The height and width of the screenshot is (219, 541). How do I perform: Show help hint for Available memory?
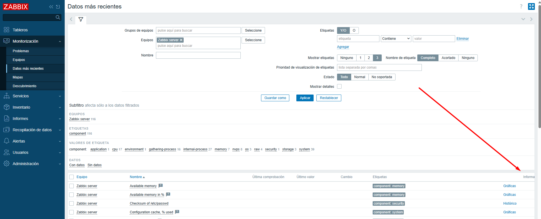160,186
